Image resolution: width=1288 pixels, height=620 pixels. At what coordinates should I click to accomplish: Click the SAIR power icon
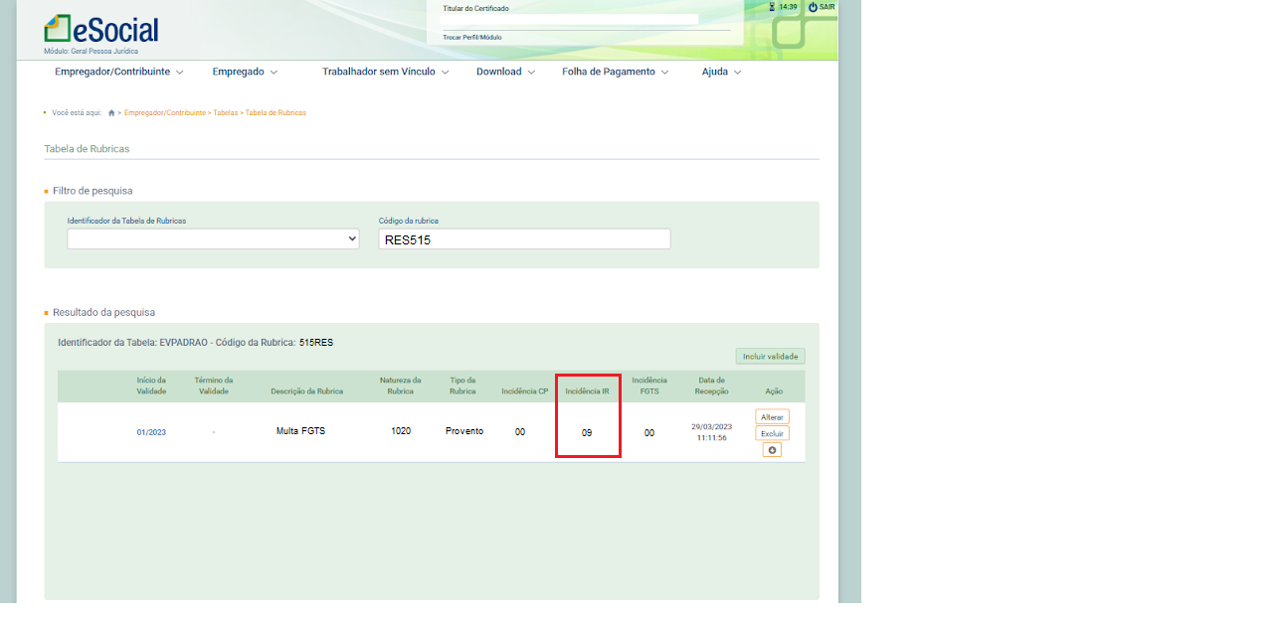pos(813,7)
